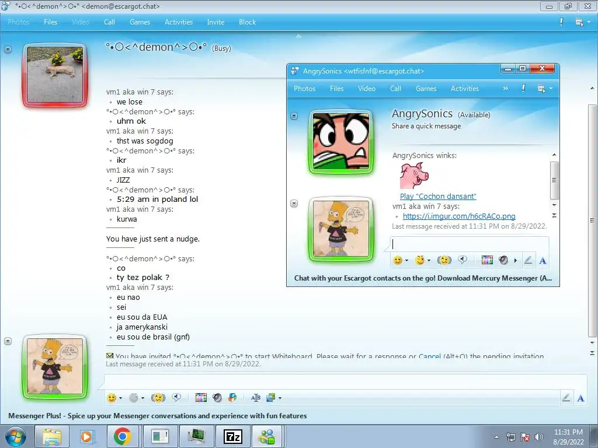The width and height of the screenshot is (598, 448).
Task: Open Photos menu in AngrySonics window
Action: pyautogui.click(x=304, y=89)
